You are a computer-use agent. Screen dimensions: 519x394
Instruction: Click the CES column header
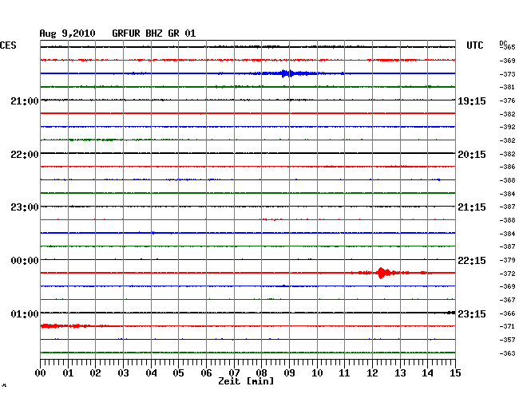[8, 45]
